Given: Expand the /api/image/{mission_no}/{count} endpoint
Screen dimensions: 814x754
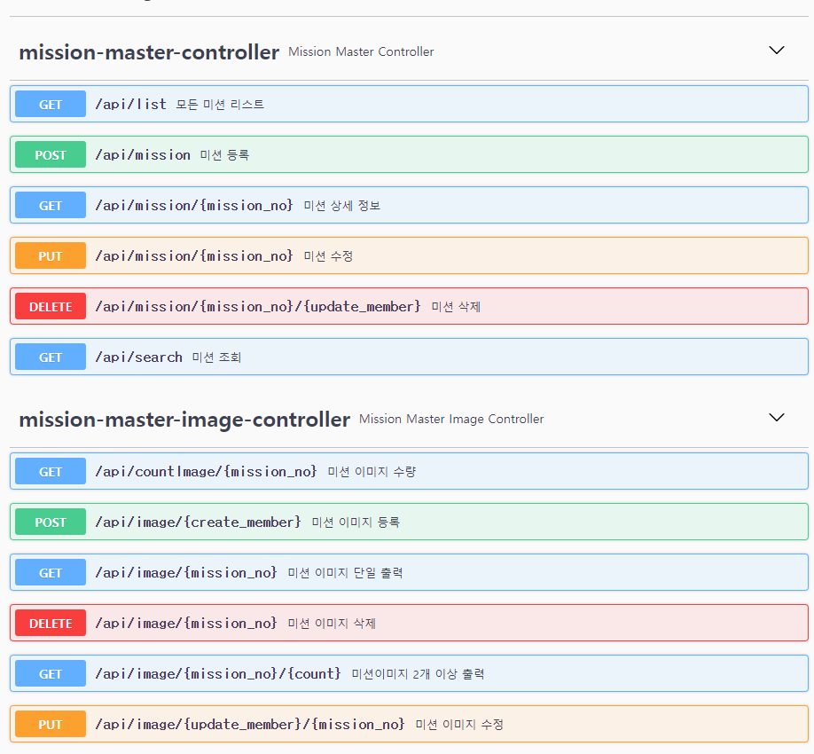Looking at the screenshot, I should pyautogui.click(x=408, y=673).
